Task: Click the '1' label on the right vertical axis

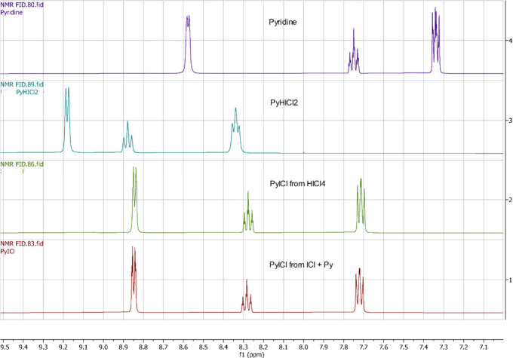Action: 511,280
